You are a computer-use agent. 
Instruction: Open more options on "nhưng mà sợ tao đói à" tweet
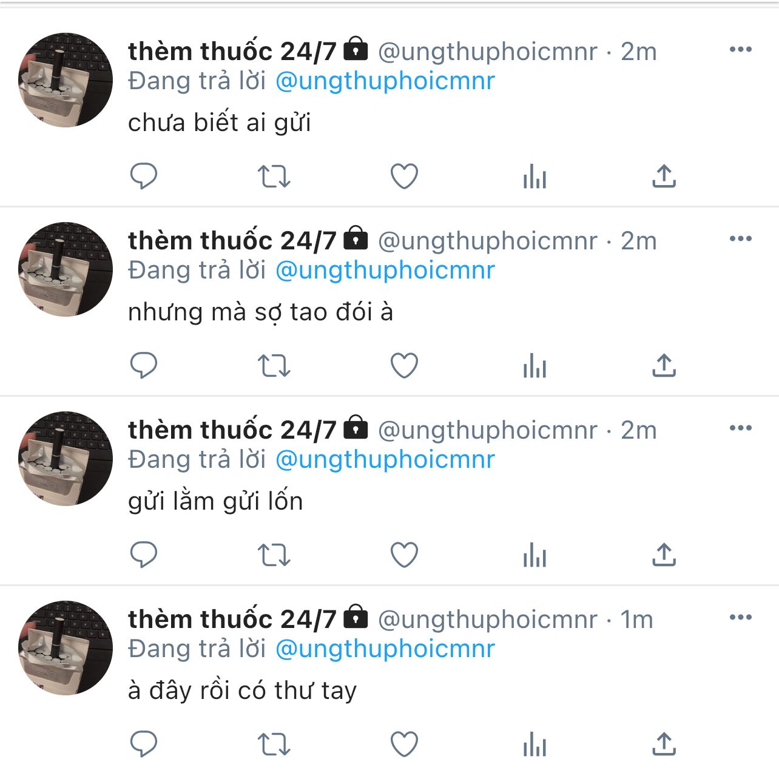coord(740,239)
